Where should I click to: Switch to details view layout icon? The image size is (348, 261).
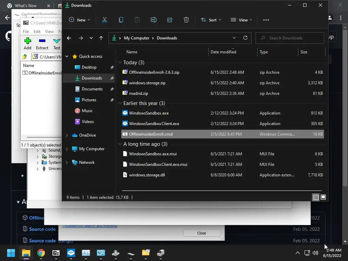(x=316, y=197)
